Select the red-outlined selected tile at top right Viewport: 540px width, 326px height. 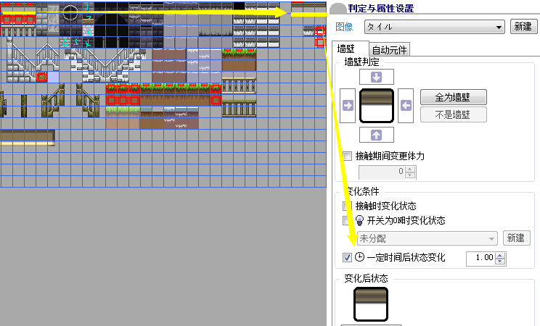[297, 7]
